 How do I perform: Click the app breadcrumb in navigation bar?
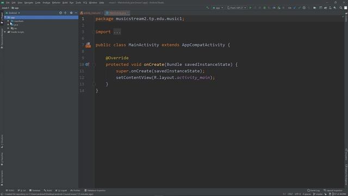click(x=15, y=8)
